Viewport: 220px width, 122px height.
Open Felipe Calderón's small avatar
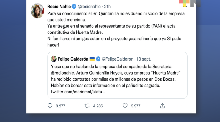click(x=54, y=59)
